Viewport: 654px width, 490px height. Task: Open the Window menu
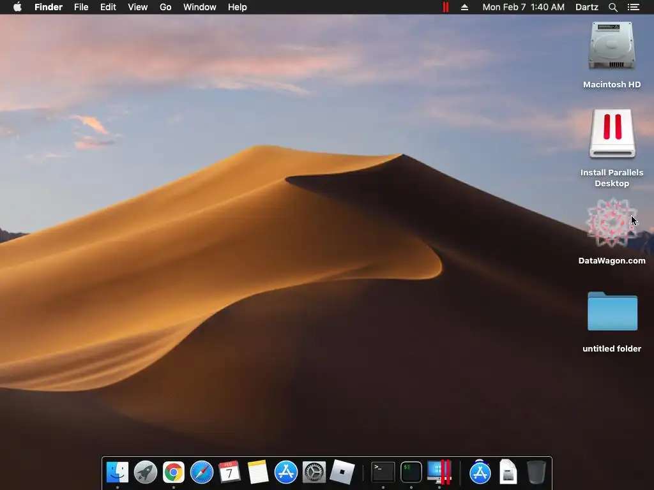(x=199, y=7)
